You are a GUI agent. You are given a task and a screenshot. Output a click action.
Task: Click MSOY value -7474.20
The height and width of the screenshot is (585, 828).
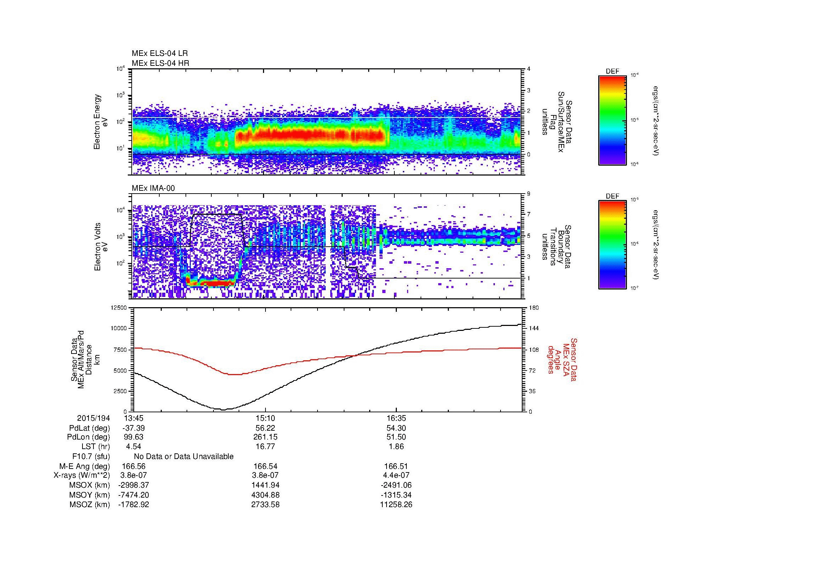133,495
